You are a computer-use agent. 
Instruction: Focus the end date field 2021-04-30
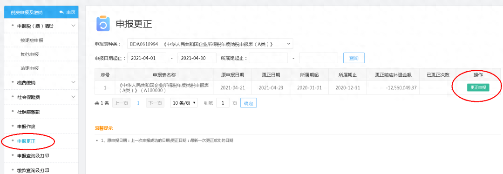pyautogui.click(x=197, y=58)
